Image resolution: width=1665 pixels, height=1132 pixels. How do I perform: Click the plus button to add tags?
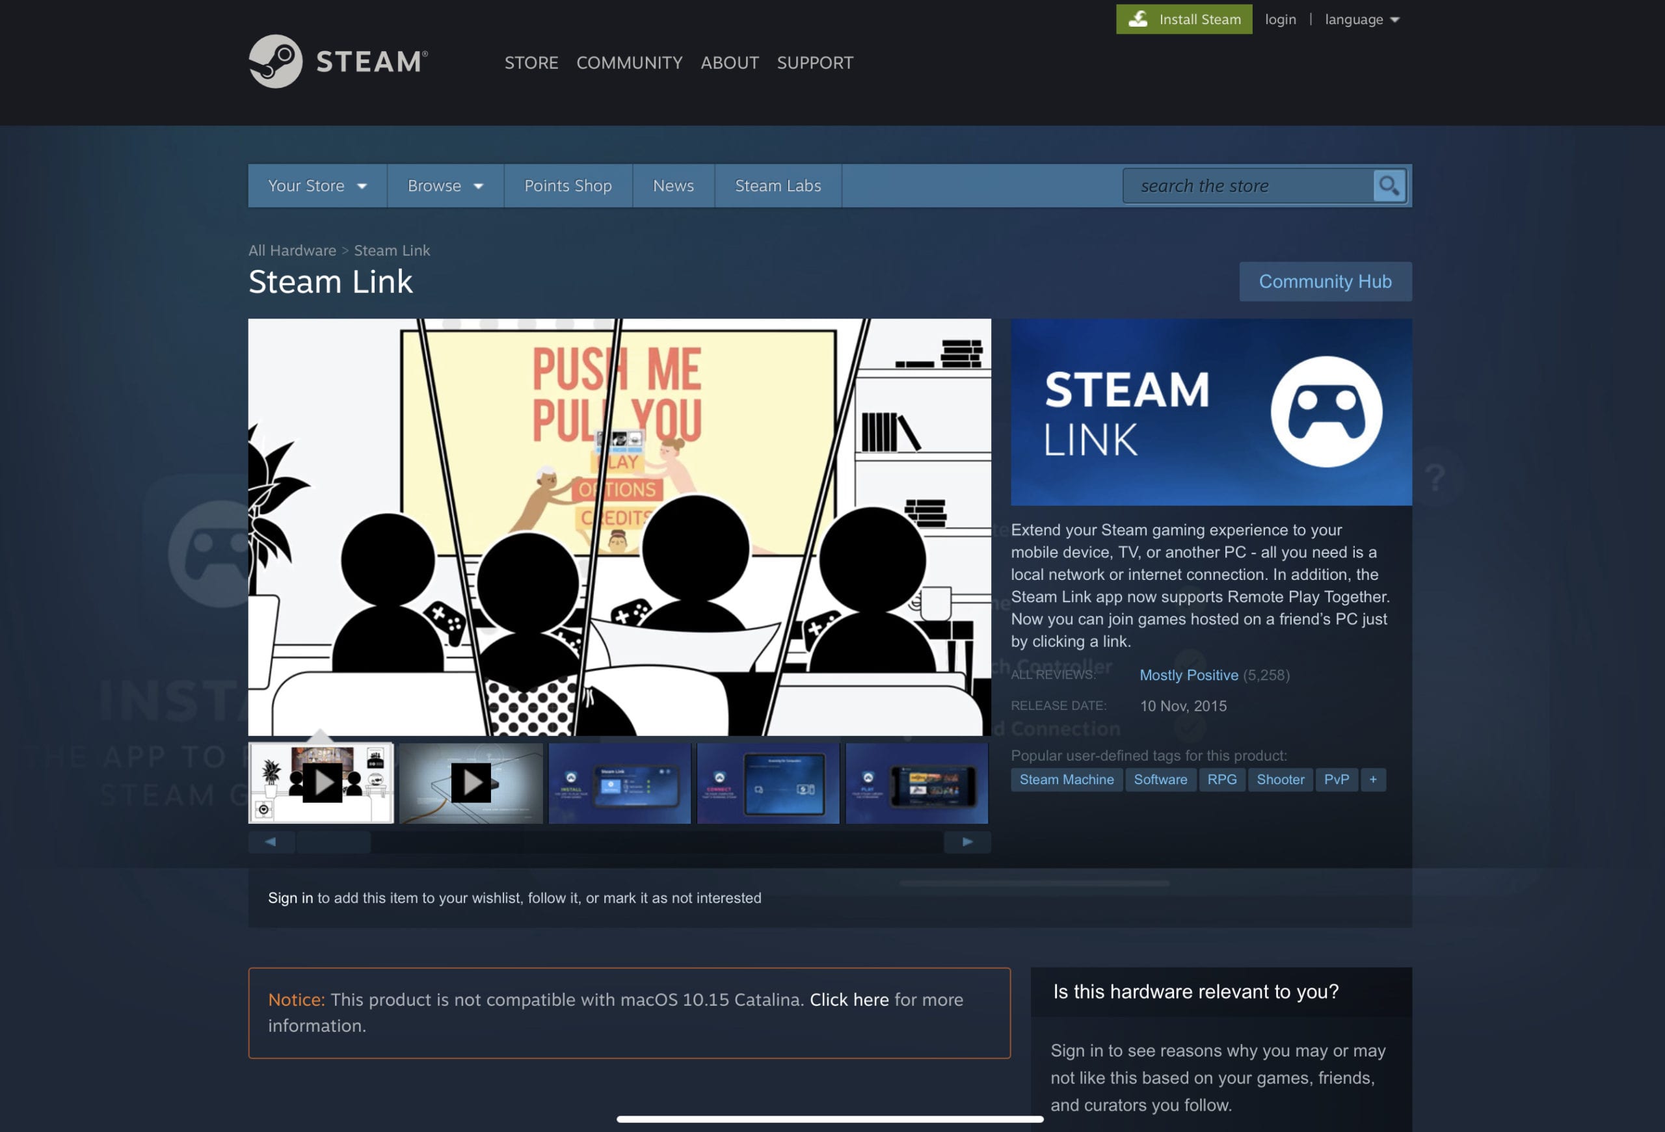click(x=1373, y=779)
